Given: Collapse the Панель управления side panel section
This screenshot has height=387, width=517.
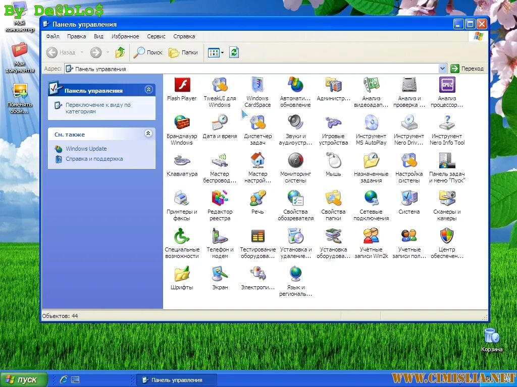Looking at the screenshot, I should 149,90.
